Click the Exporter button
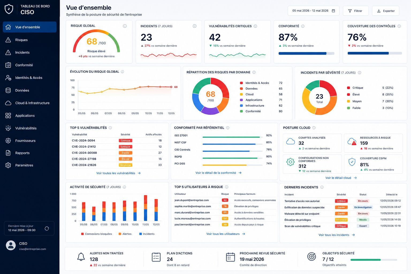 point(386,11)
